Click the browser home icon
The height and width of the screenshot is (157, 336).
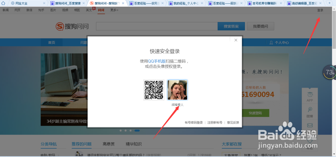click(3, 3)
